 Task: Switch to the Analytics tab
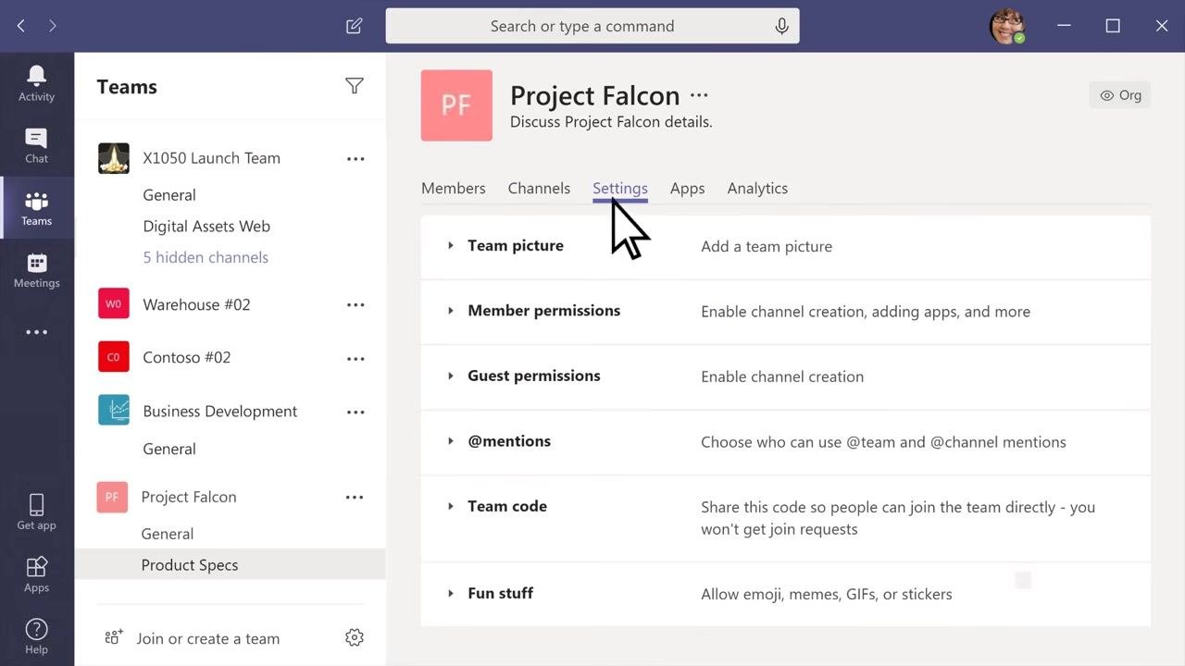tap(757, 188)
